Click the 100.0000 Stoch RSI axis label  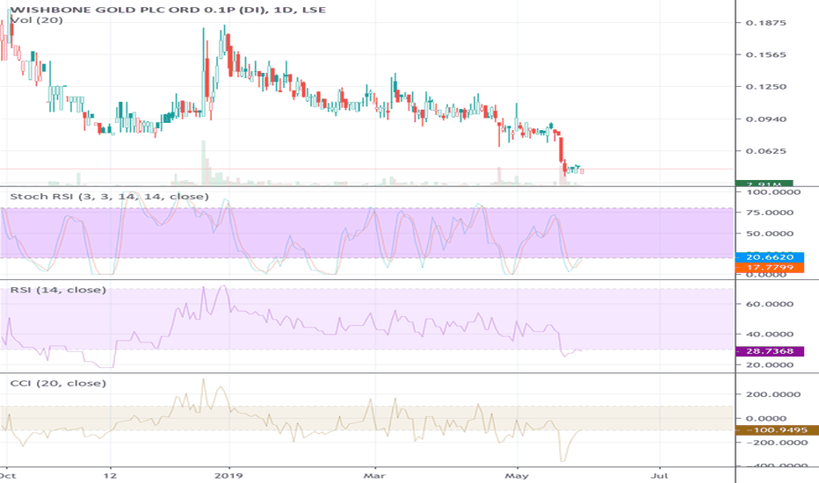pyautogui.click(x=773, y=192)
